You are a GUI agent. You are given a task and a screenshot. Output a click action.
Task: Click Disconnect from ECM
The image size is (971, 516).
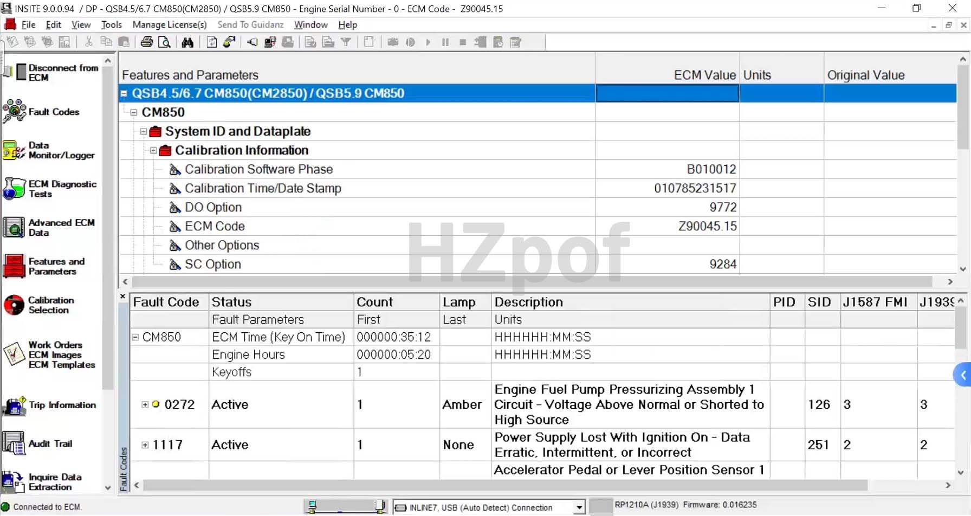[62, 73]
